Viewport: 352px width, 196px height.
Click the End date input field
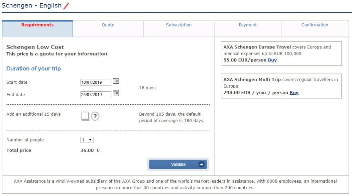96,95
